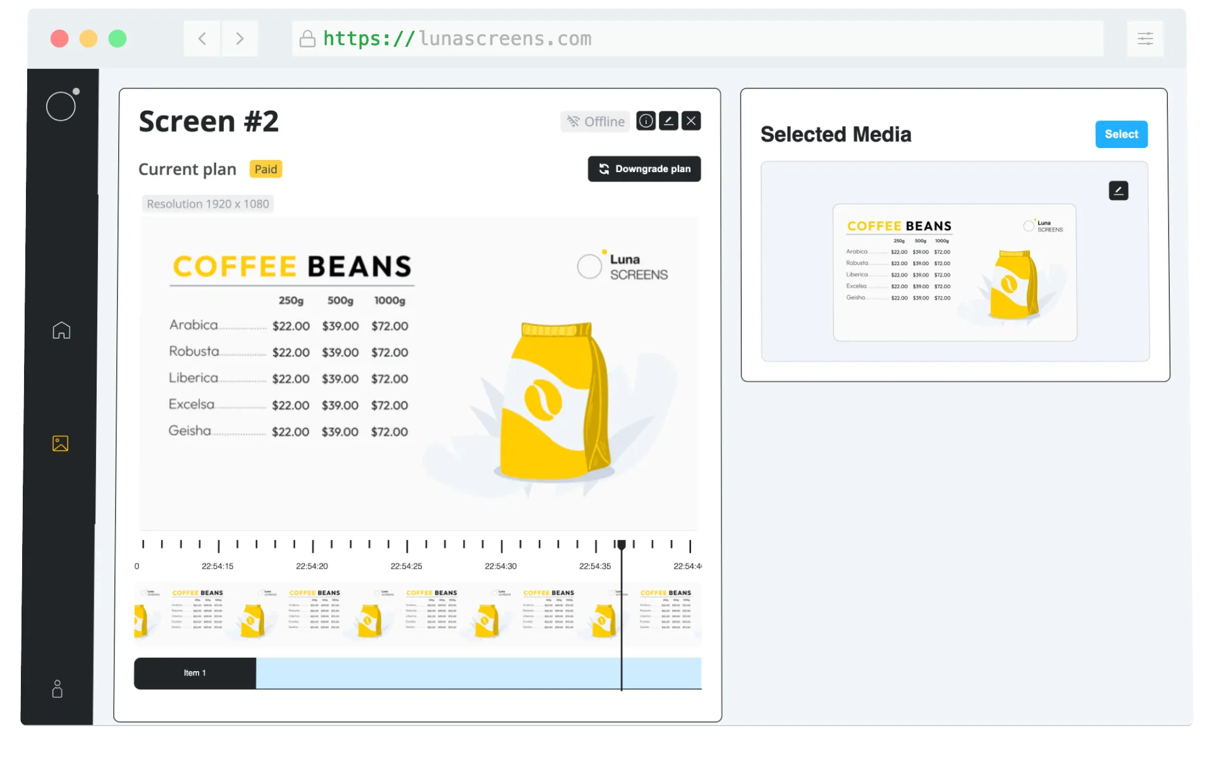Viewport: 1214px width, 759px height.
Task: Open the browser settings sliders icon
Action: point(1145,39)
